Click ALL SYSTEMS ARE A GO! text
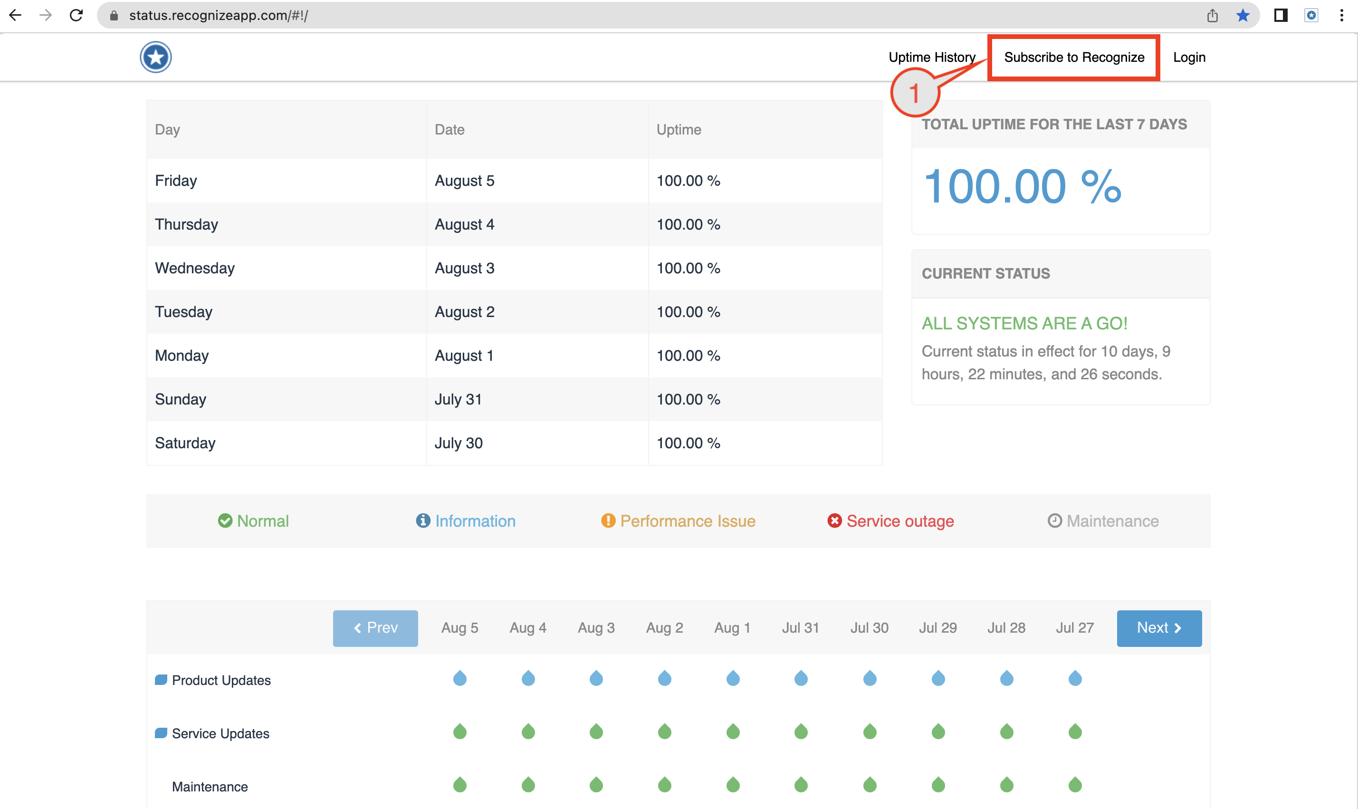Screen dimensions: 1358x809 [x=1024, y=323]
